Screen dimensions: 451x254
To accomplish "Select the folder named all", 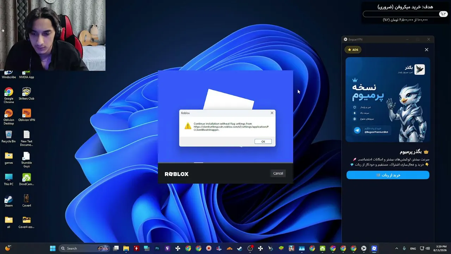I will pyautogui.click(x=9, y=223).
